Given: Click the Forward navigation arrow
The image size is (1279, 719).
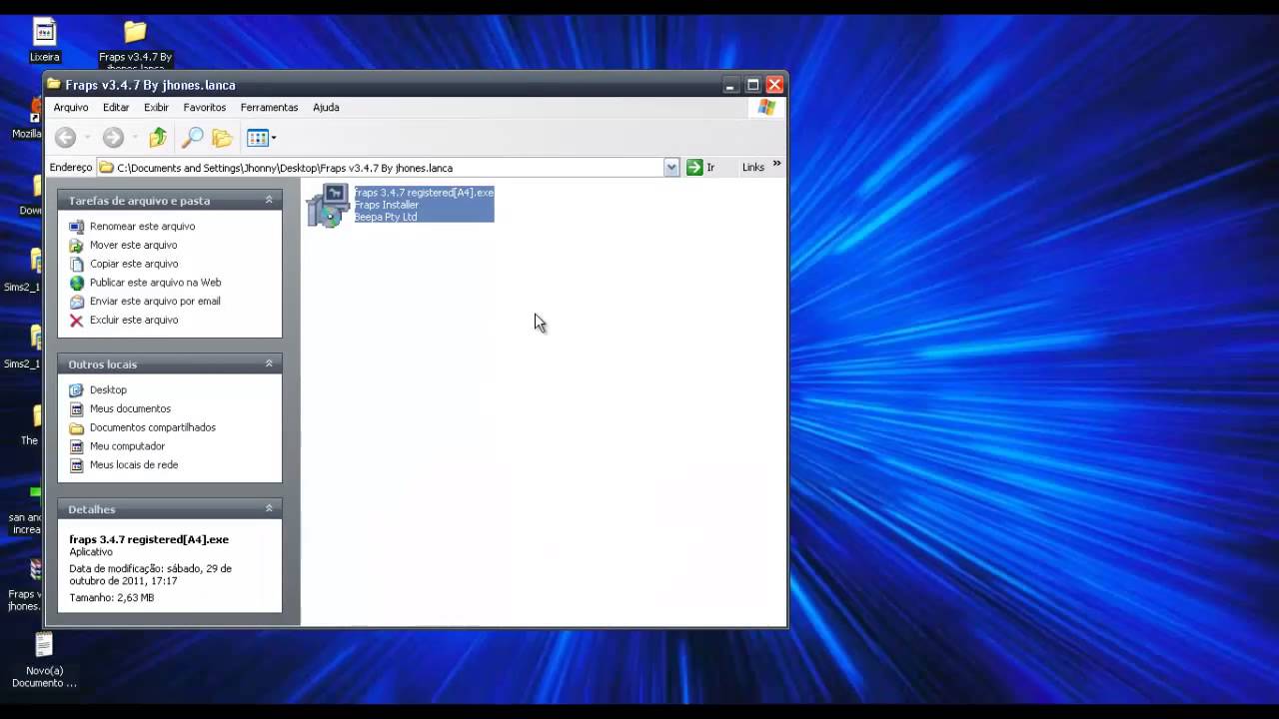Looking at the screenshot, I should pyautogui.click(x=113, y=138).
